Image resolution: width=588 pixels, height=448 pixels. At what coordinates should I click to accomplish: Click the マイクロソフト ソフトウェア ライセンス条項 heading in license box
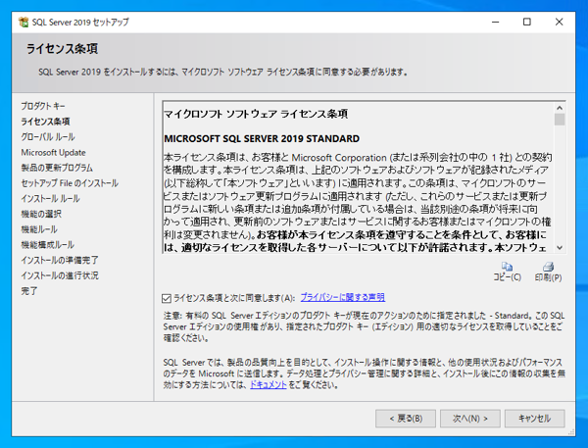tap(256, 114)
